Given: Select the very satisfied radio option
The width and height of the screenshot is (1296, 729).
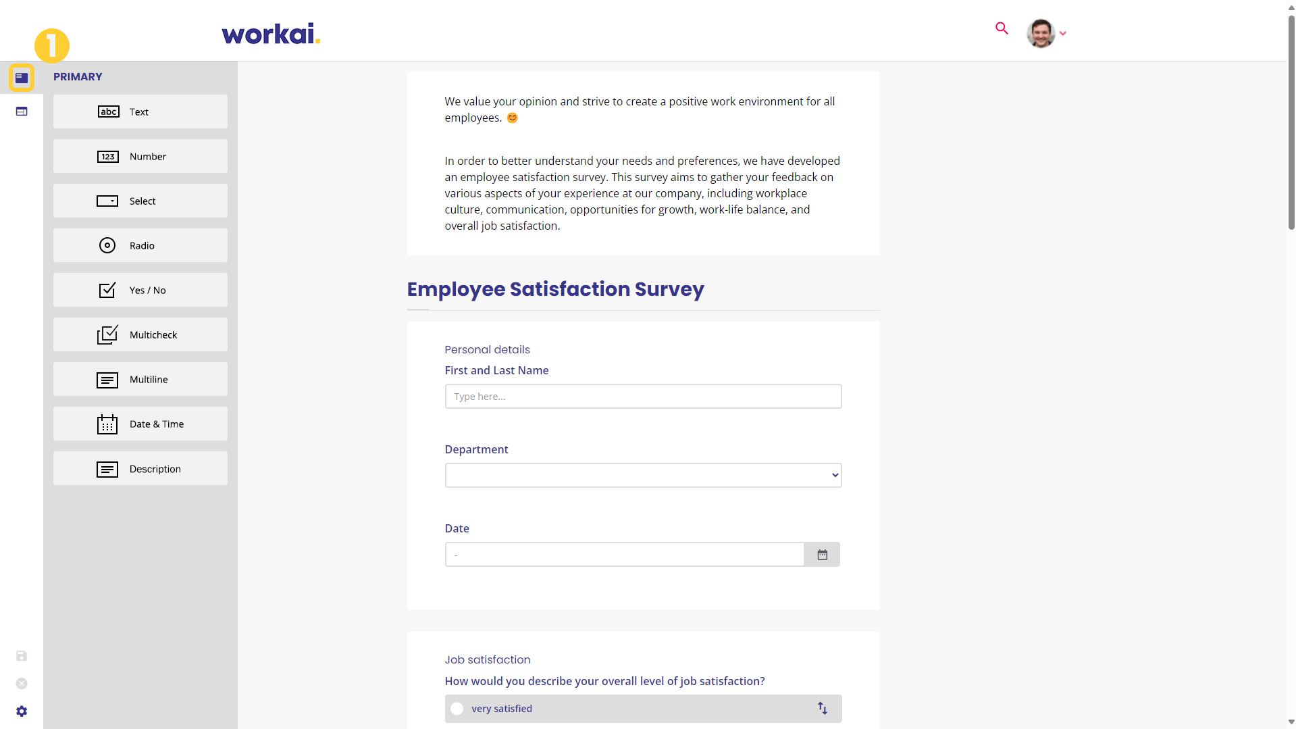Looking at the screenshot, I should pos(457,709).
